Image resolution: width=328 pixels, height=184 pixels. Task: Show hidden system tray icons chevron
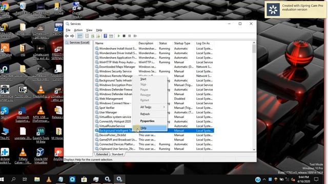[x=264, y=179]
